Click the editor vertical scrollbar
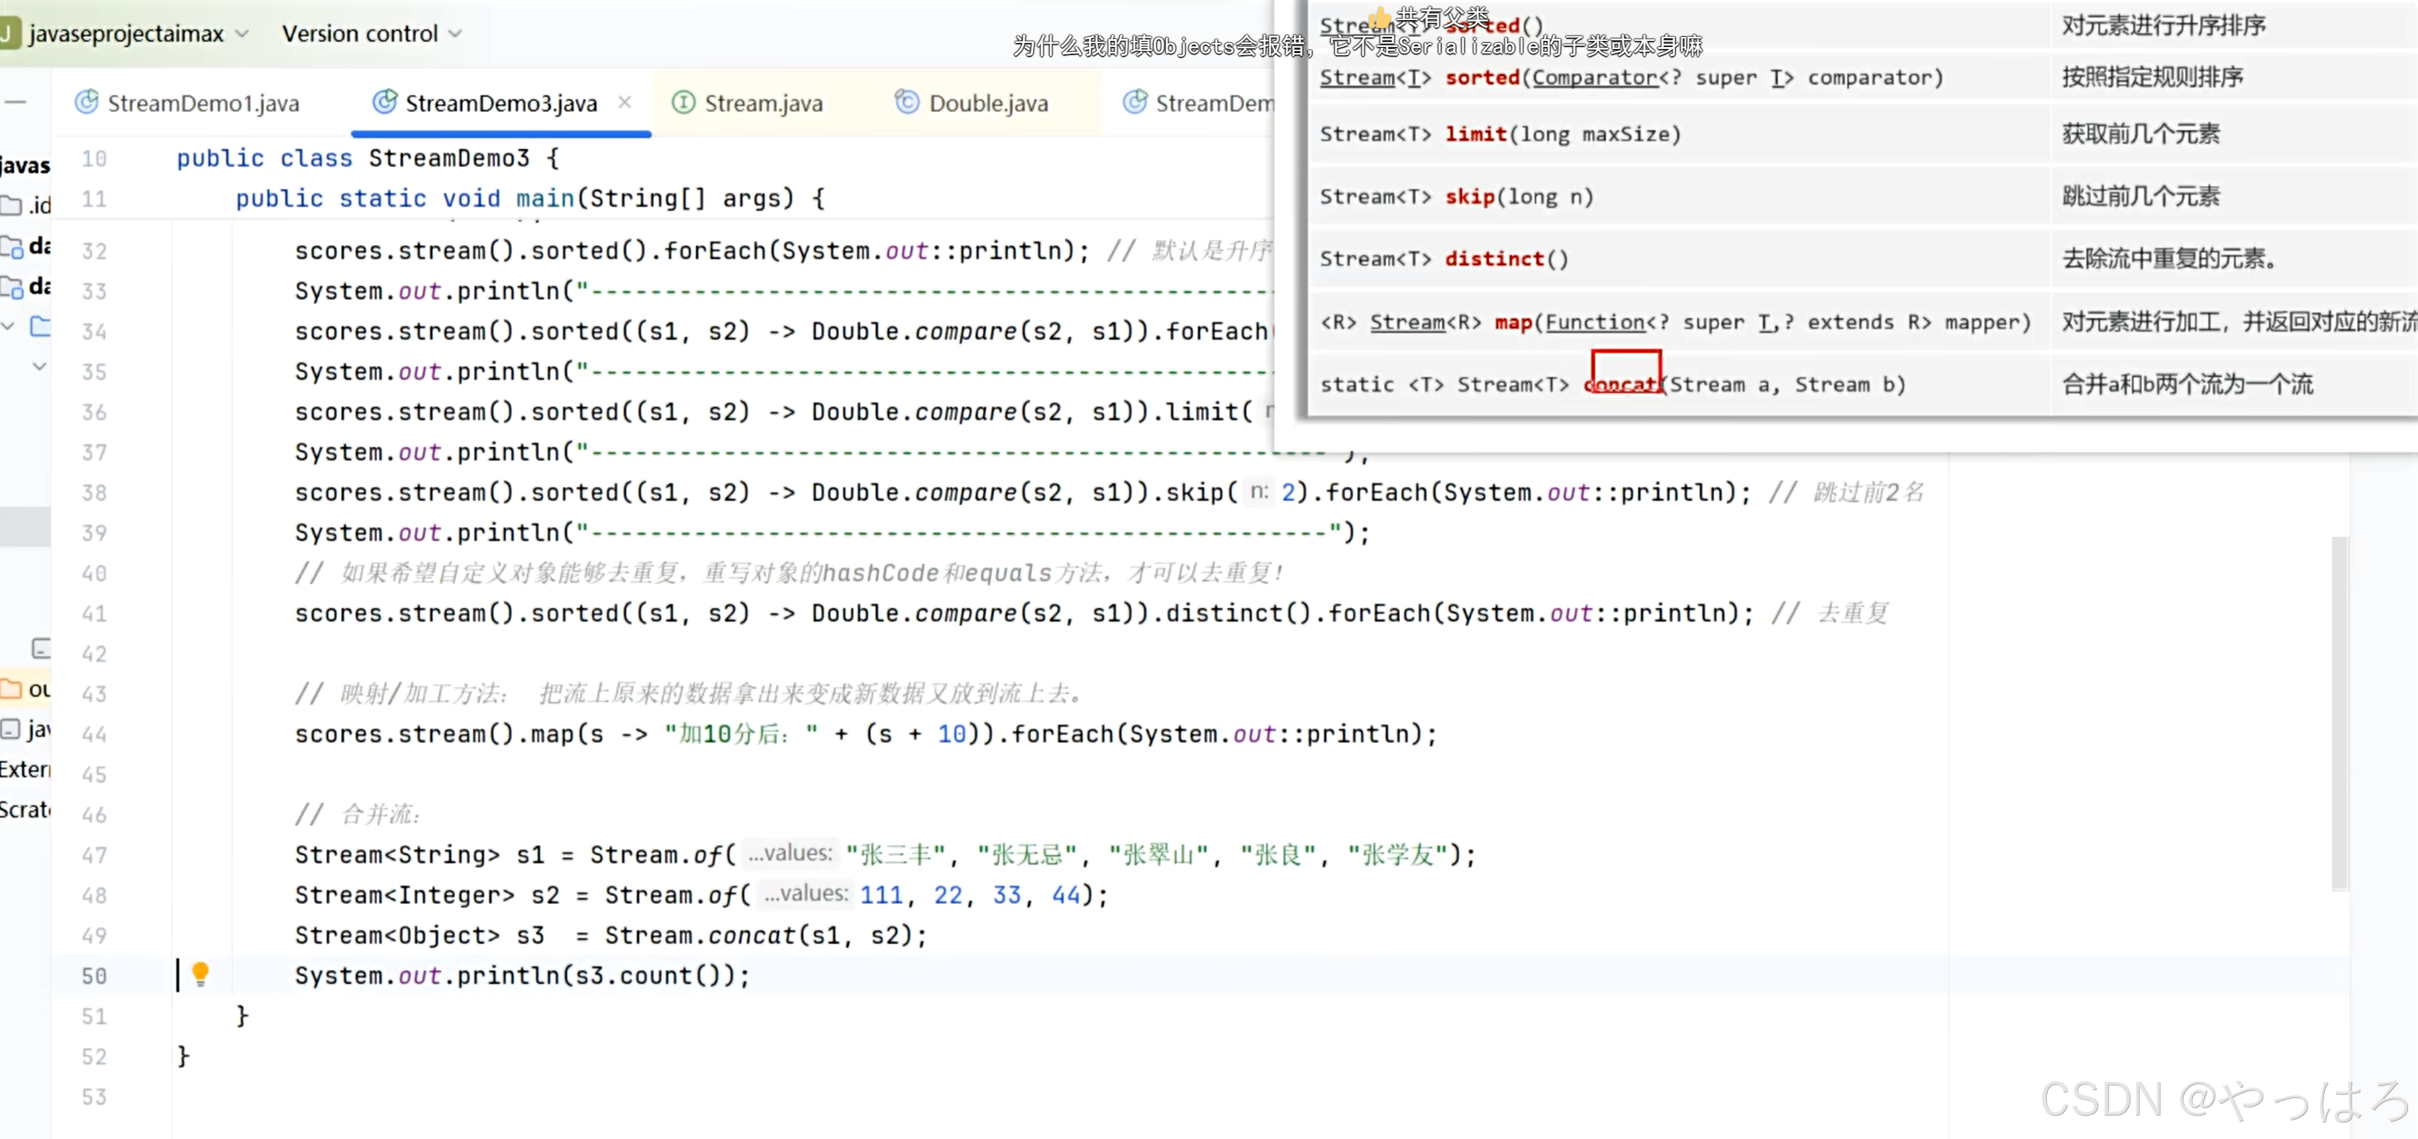This screenshot has width=2418, height=1139. [2340, 713]
